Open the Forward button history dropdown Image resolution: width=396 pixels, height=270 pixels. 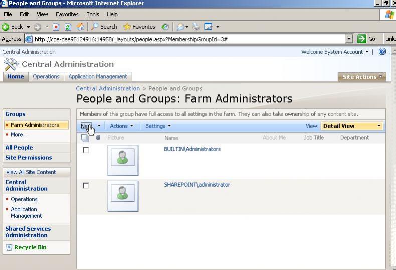(47, 27)
